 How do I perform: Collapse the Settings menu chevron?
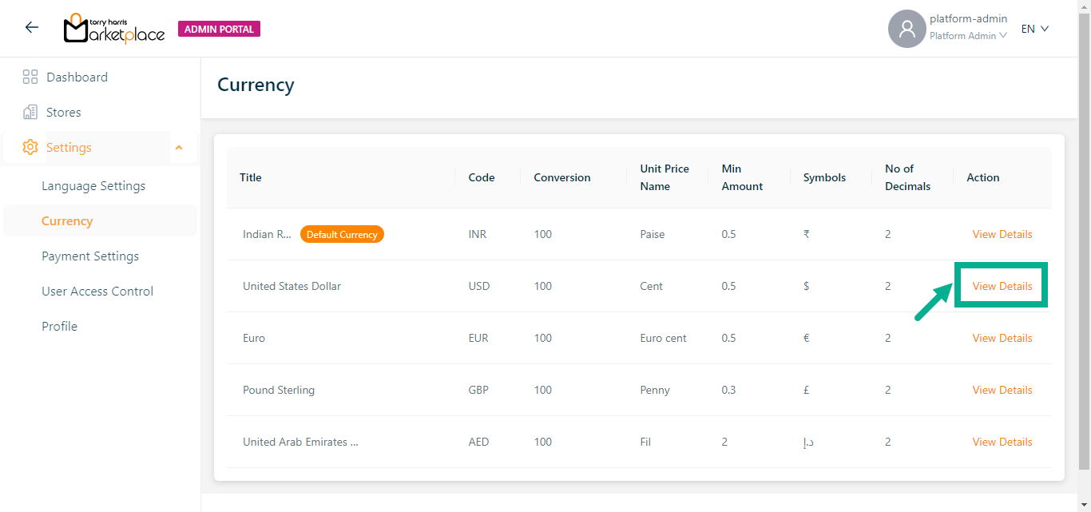(x=179, y=148)
